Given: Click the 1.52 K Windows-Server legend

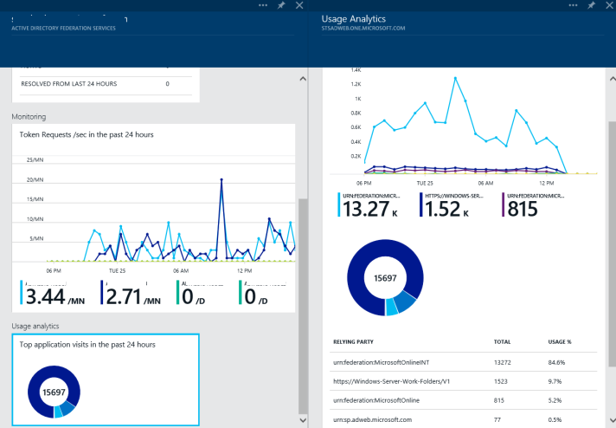Looking at the screenshot, I should pos(452,206).
